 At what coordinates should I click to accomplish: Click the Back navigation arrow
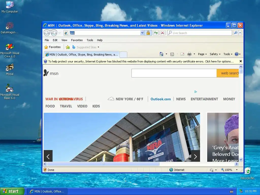click(x=47, y=33)
